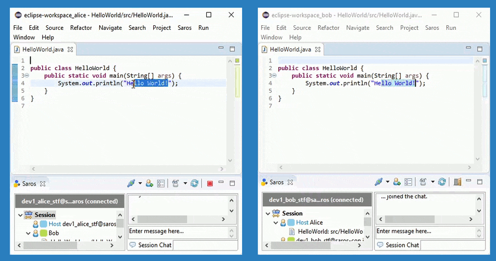Minimize Saros view in Bob's window

[469, 181]
